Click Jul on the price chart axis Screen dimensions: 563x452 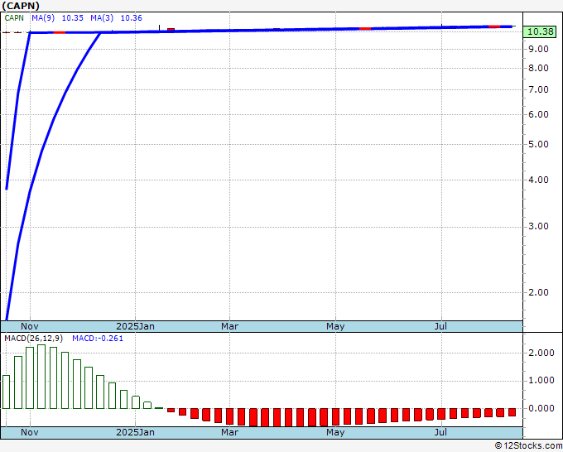tap(440, 326)
